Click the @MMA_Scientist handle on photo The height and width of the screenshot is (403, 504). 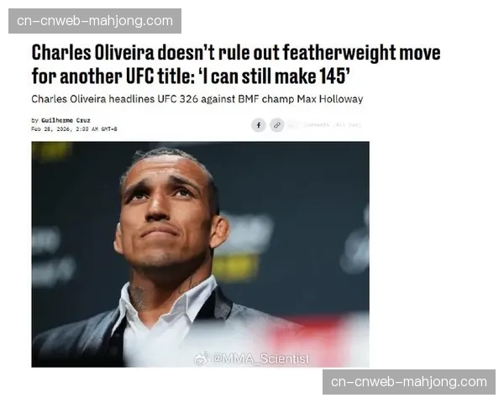click(x=260, y=359)
